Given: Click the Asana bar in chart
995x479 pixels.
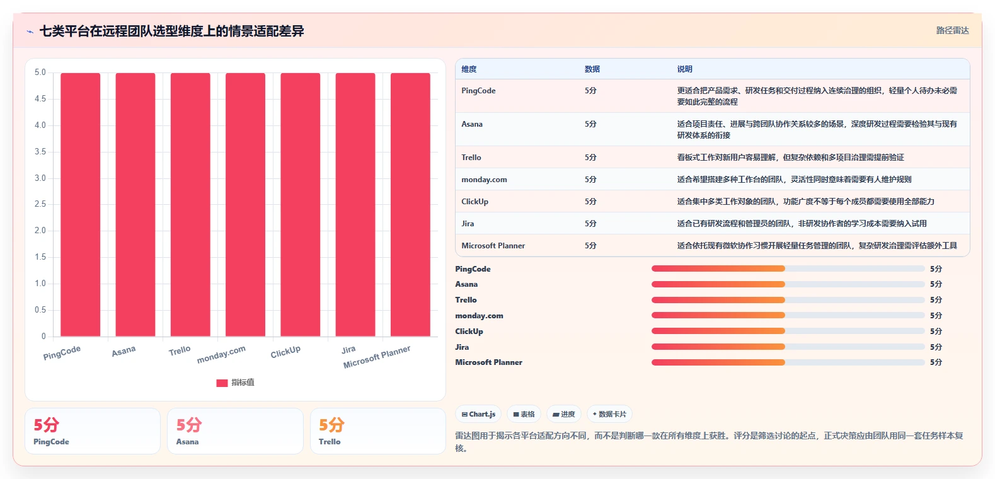Looking at the screenshot, I should [135, 205].
